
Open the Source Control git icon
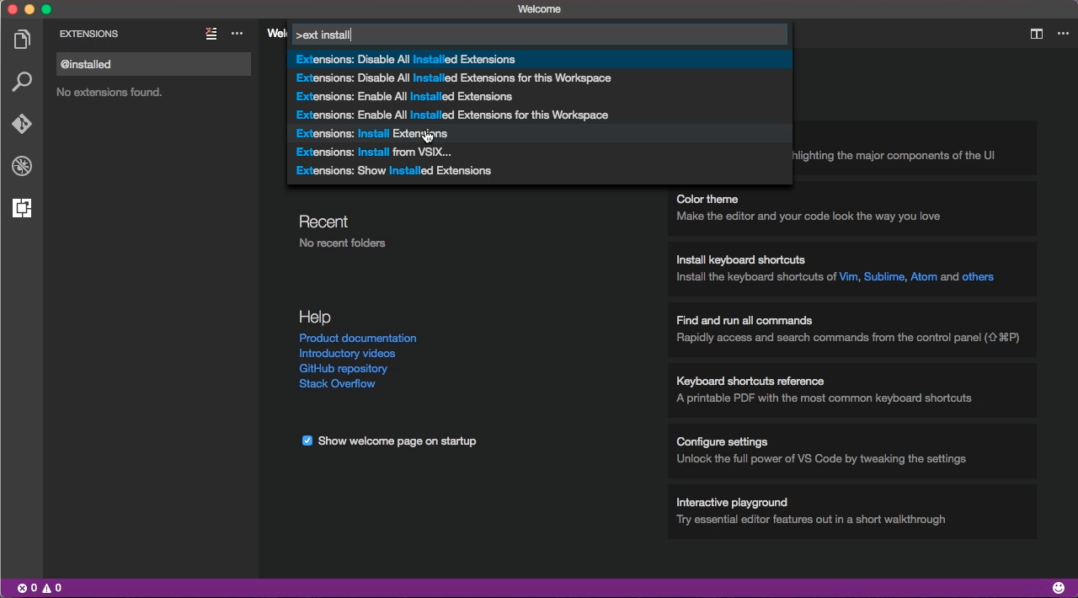pos(22,124)
